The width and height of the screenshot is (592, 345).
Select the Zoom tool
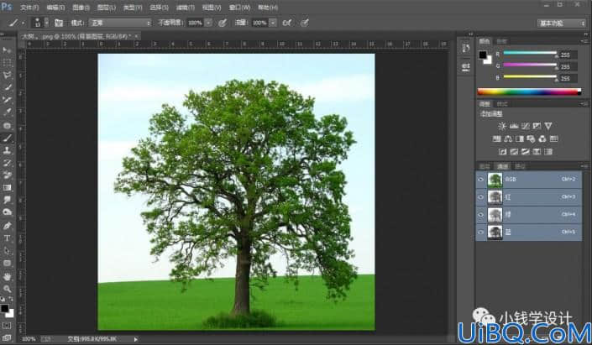(x=7, y=289)
